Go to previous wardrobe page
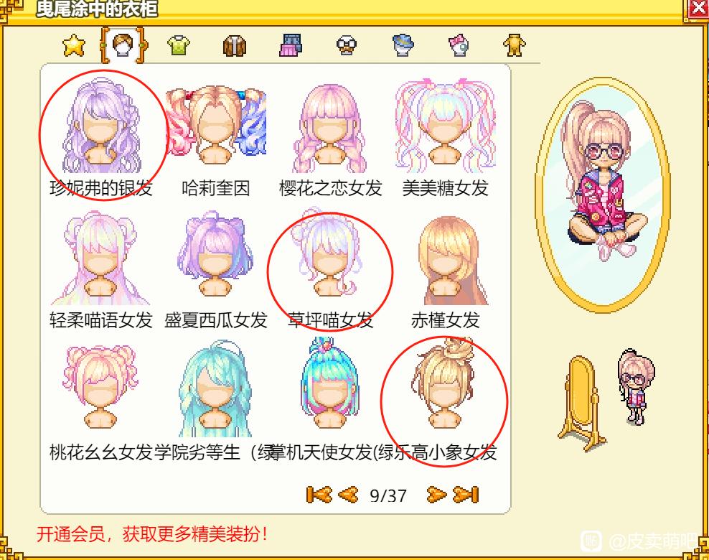This screenshot has height=560, width=709. 349,495
